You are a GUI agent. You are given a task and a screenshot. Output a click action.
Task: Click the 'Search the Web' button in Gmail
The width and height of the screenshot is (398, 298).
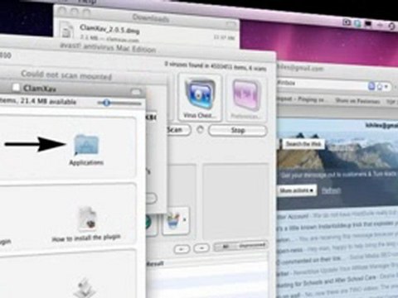[x=303, y=144]
